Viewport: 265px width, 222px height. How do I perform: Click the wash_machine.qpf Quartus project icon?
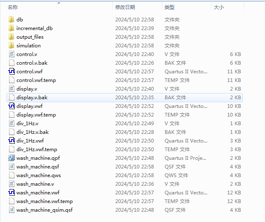pos(12,158)
